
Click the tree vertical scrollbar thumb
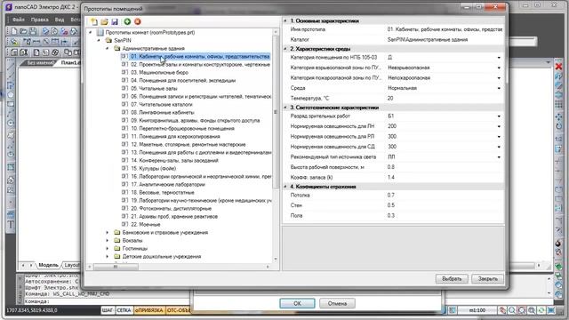(276, 113)
